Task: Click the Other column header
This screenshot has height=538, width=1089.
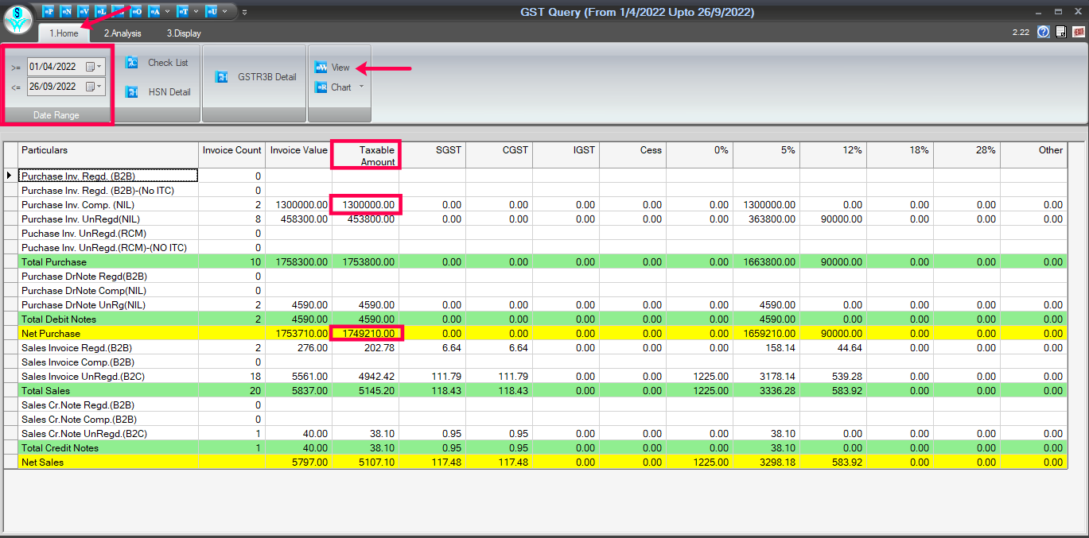Action: point(1033,155)
